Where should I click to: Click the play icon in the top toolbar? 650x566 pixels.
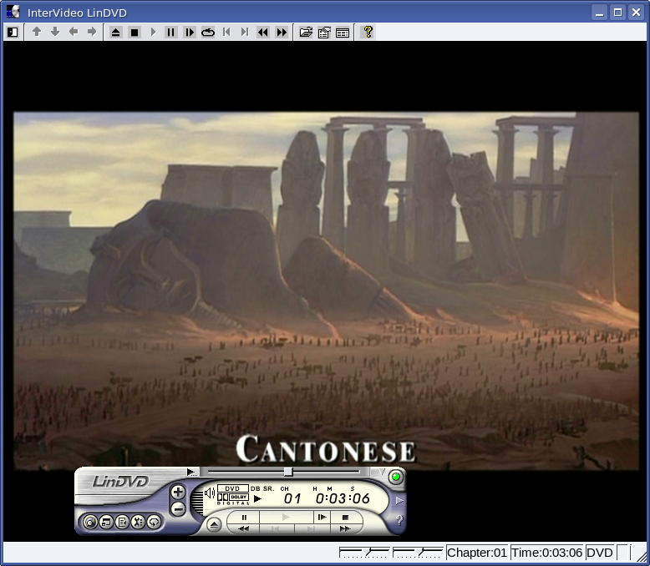[153, 32]
